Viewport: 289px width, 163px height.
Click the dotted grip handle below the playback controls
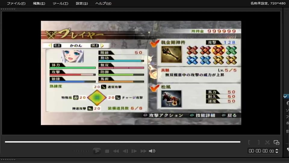8,159
